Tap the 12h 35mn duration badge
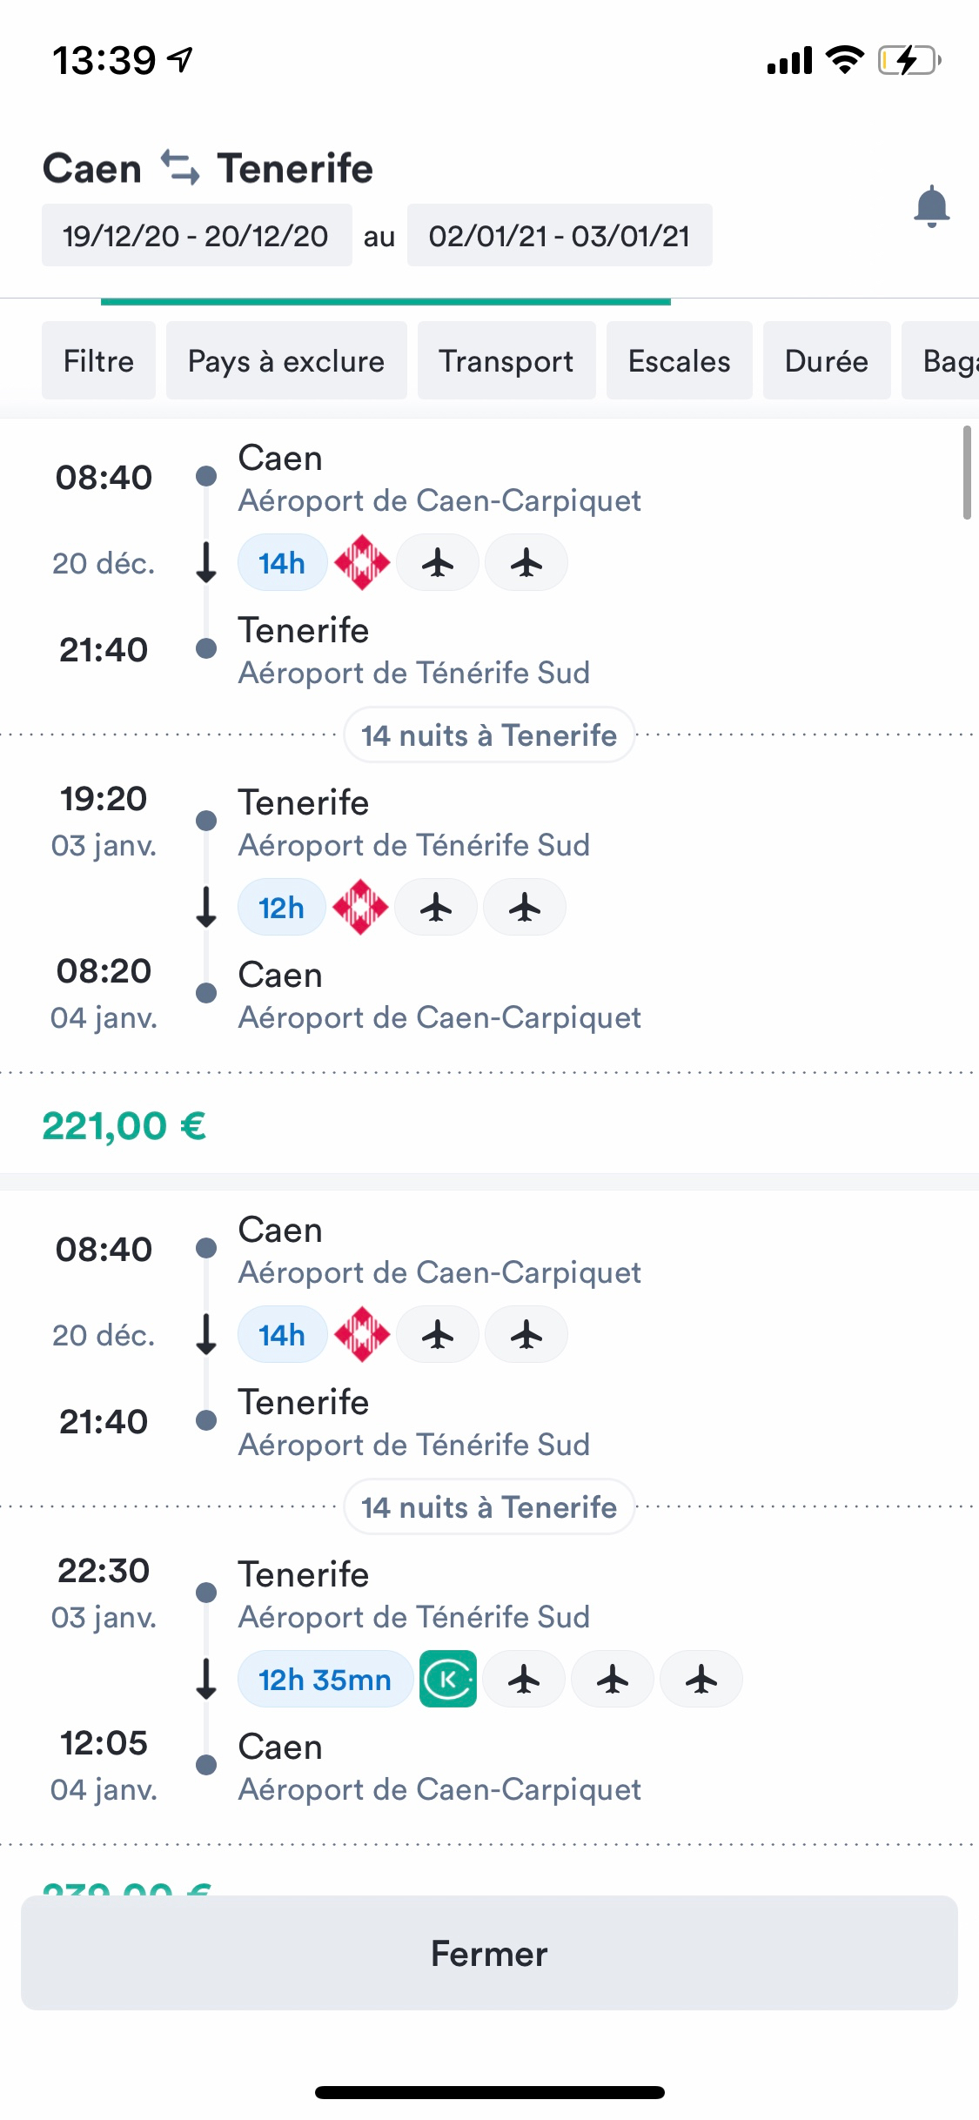Viewport: 979px width, 2120px height. (x=325, y=1679)
